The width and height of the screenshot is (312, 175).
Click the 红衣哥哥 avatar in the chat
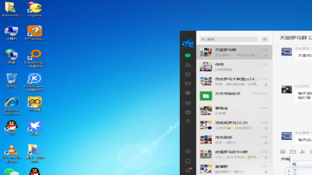[x=287, y=89]
